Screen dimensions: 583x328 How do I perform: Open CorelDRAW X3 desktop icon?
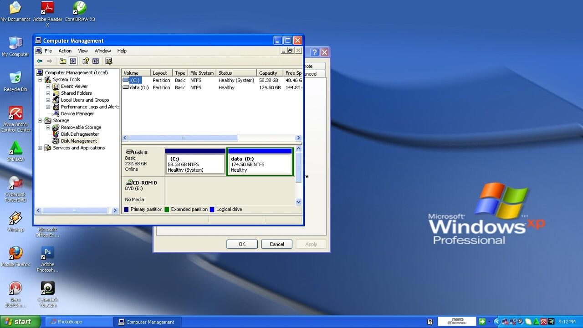click(x=80, y=11)
